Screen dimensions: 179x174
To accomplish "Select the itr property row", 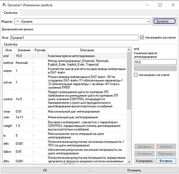I will (x=65, y=135).
